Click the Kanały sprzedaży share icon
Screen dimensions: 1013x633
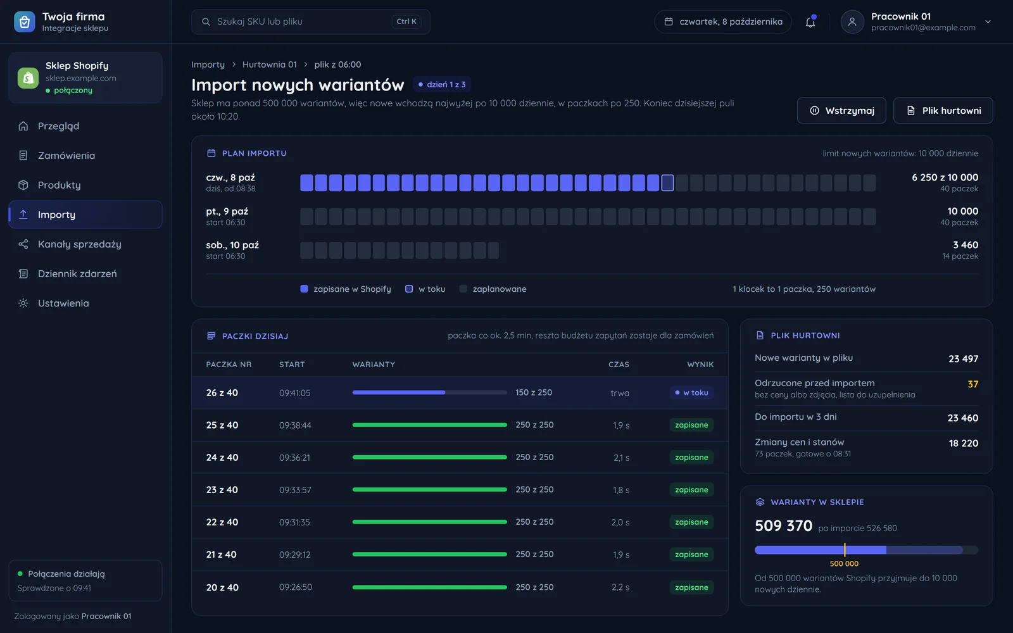(x=23, y=244)
